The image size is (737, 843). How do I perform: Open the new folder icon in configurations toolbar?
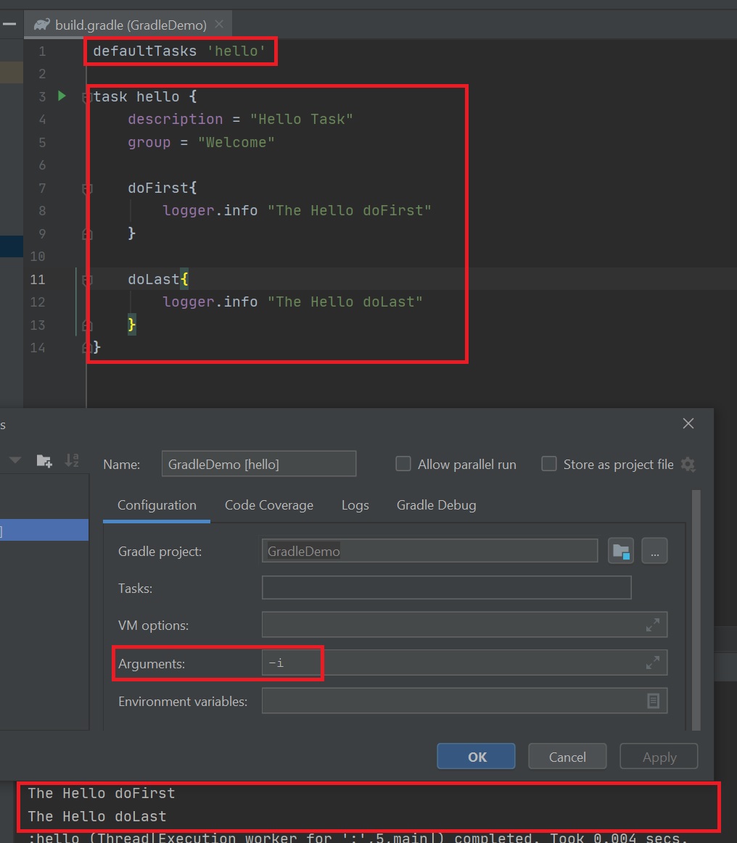(x=44, y=460)
